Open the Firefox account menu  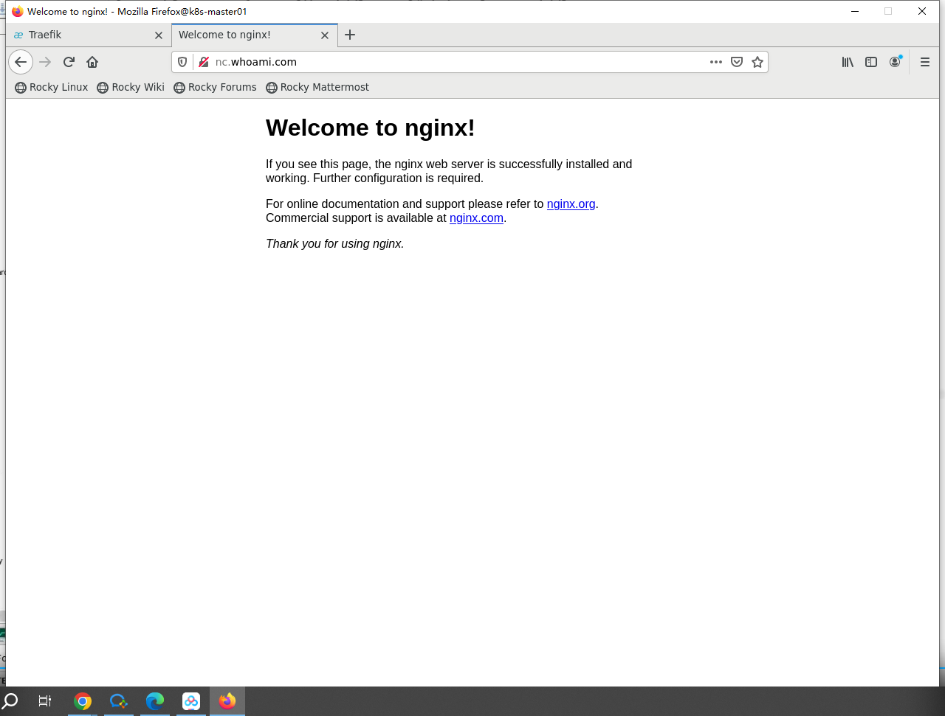click(x=895, y=62)
